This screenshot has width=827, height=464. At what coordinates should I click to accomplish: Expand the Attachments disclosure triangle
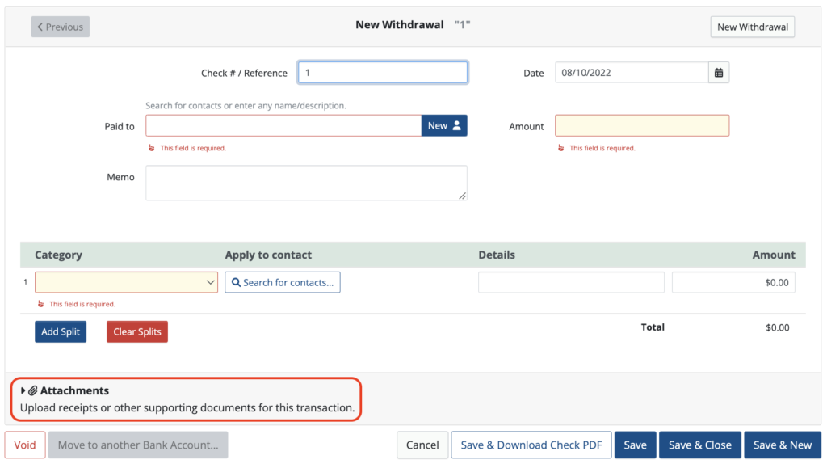(23, 390)
